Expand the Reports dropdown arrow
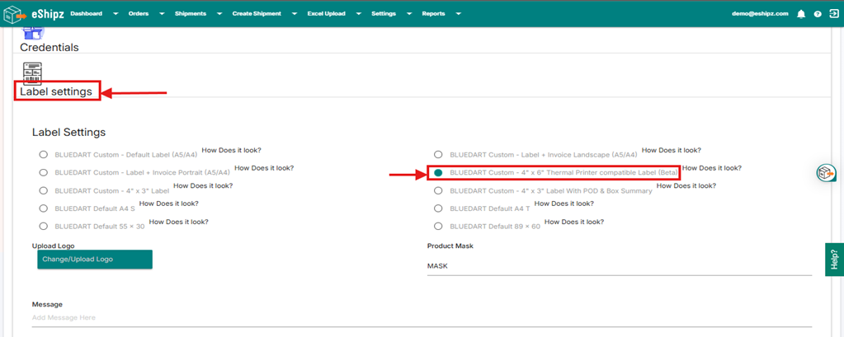This screenshot has width=844, height=337. [458, 14]
